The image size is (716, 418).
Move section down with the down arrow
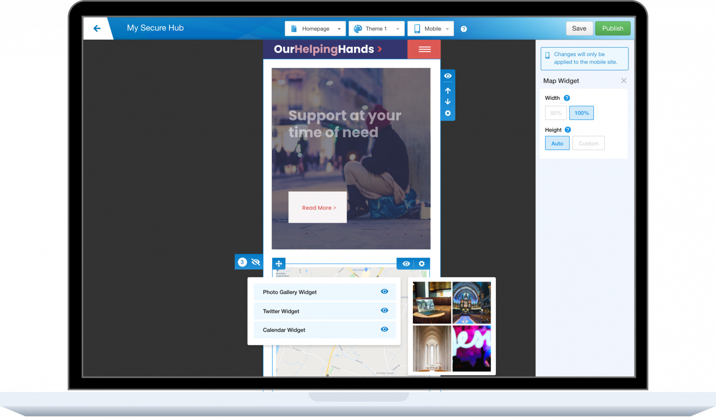[x=448, y=102]
